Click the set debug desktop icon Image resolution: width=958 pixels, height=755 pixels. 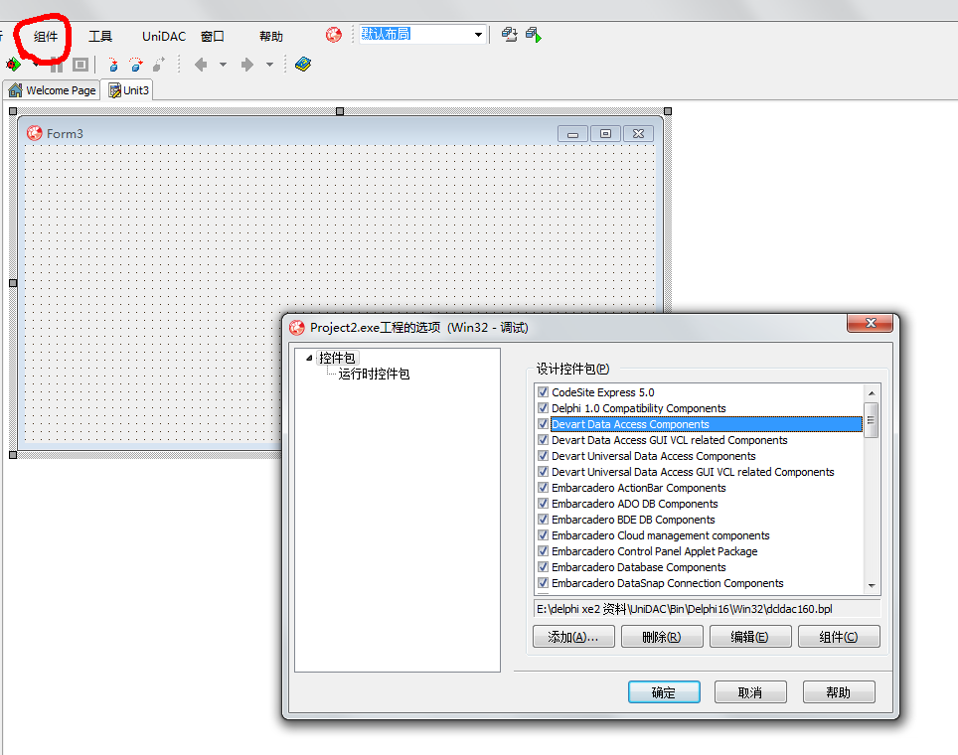534,35
